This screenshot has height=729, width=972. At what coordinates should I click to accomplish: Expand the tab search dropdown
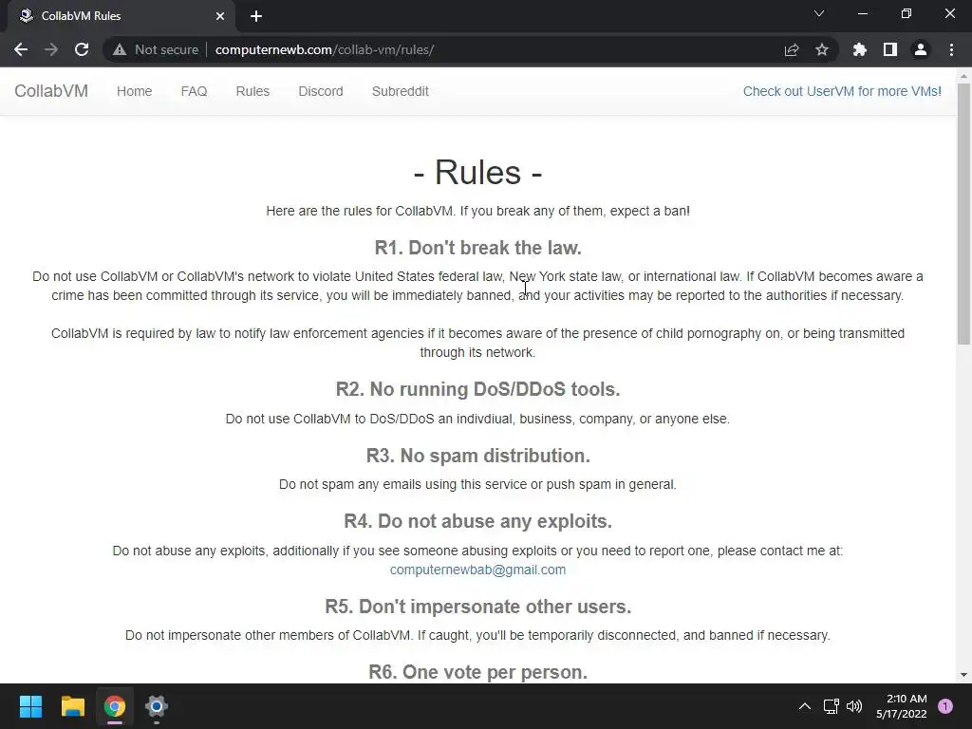point(819,13)
